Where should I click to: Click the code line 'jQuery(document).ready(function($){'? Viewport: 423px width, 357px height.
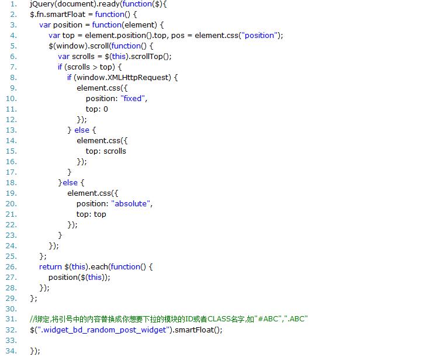[99, 4]
